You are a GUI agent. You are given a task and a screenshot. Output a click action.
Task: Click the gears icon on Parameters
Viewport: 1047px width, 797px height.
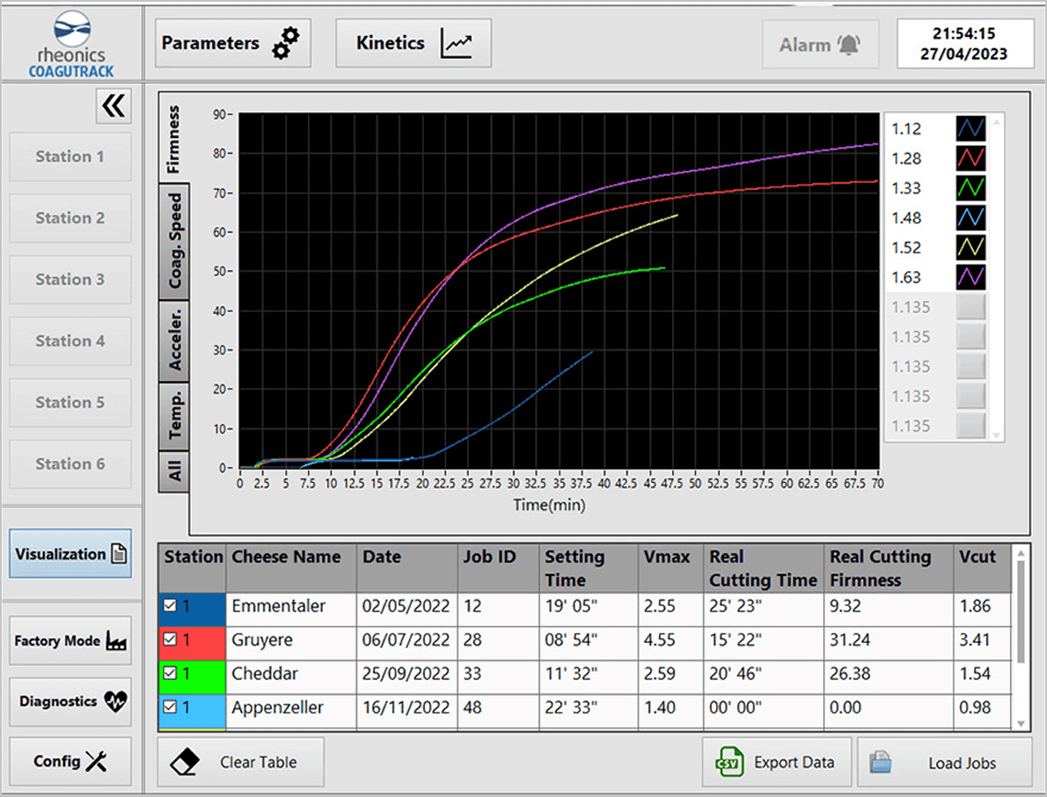(286, 43)
